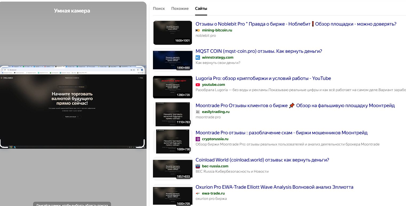The height and width of the screenshot is (206, 406).
Task: Visit the bec-russia.com domain link
Action: 215,166
